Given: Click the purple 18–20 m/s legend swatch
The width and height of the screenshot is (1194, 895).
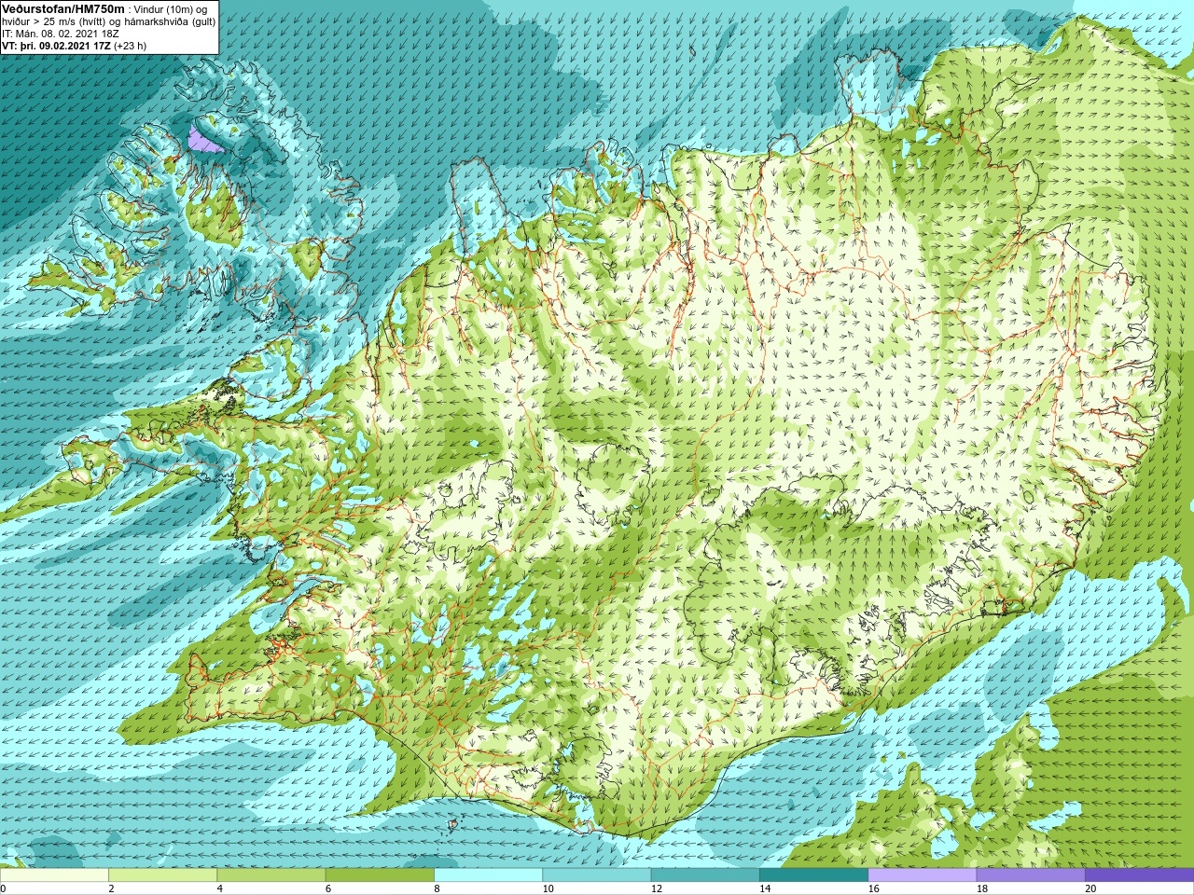Looking at the screenshot, I should click(1031, 874).
